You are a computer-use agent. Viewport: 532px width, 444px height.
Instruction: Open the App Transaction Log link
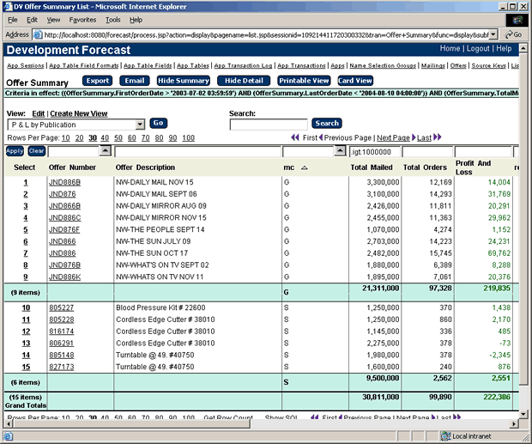(x=243, y=65)
